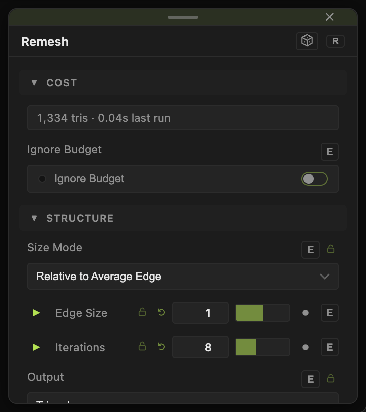Click the E button beside the Ignore Budget label
Image resolution: width=366 pixels, height=412 pixels.
click(x=330, y=152)
